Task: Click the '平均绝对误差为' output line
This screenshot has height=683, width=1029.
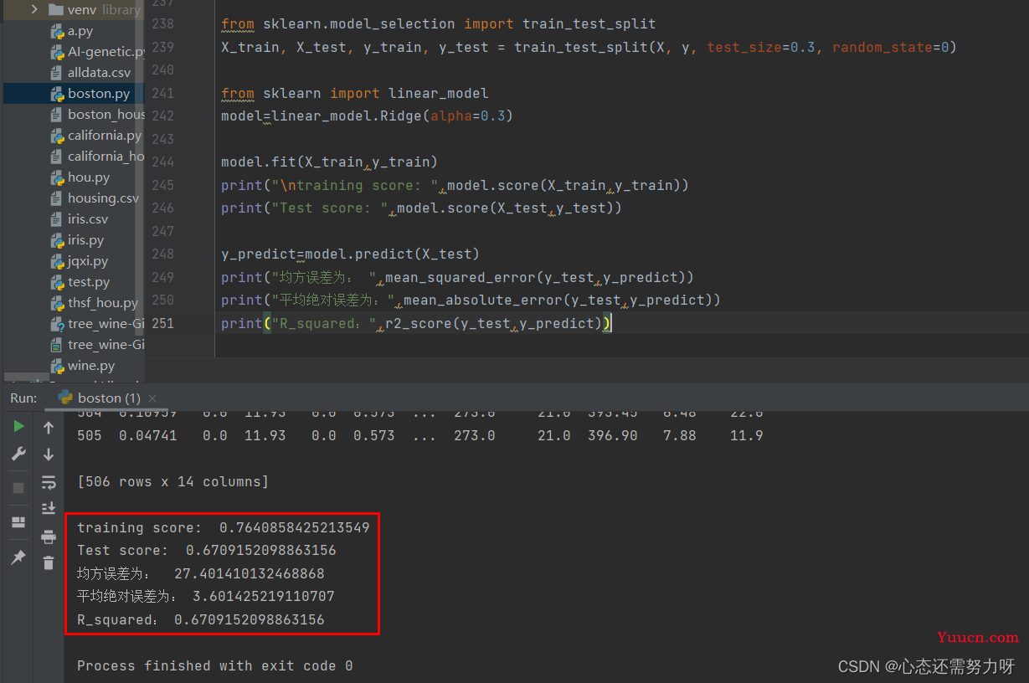Action: tap(206, 597)
